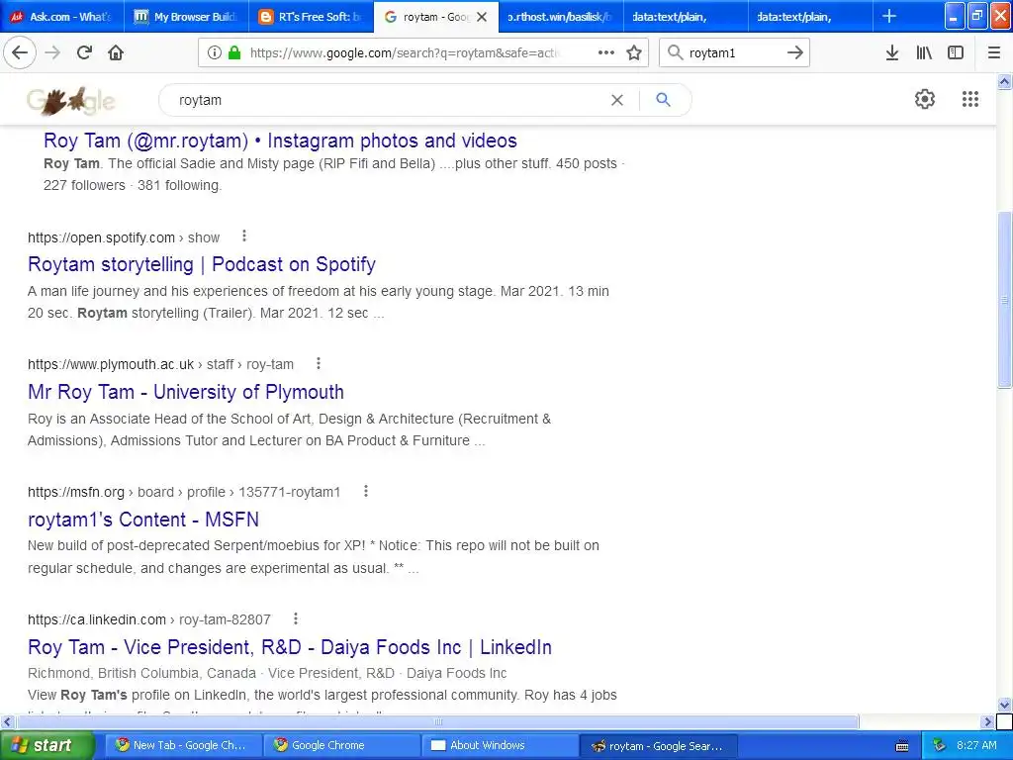Click the horizontal scrollbar thumb

click(437, 721)
